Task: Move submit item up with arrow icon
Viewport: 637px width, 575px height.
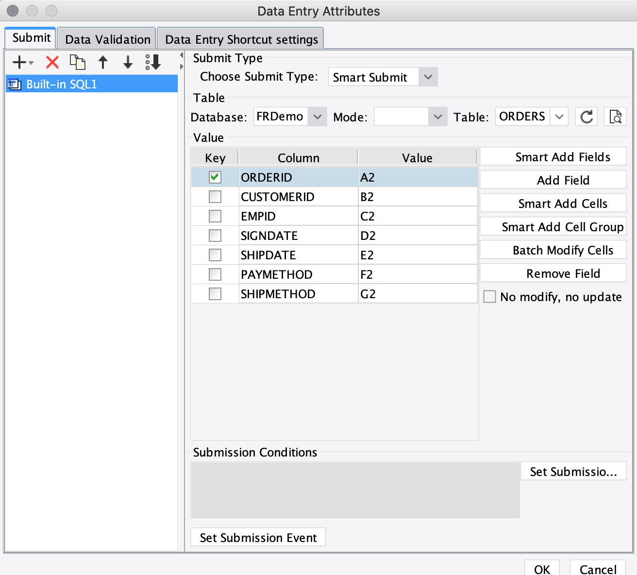Action: [x=103, y=62]
